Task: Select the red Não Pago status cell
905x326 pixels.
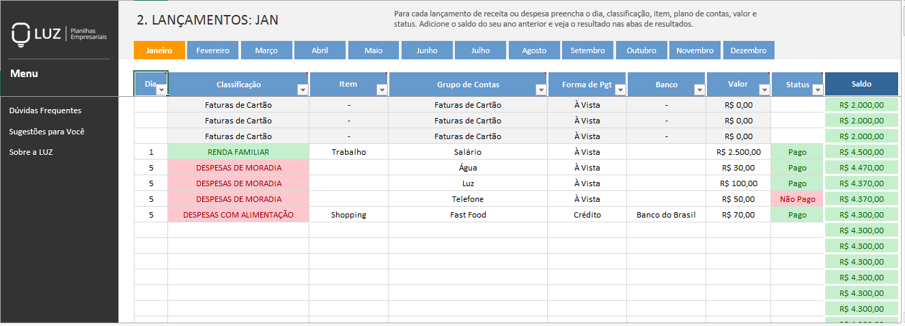Action: click(x=797, y=199)
